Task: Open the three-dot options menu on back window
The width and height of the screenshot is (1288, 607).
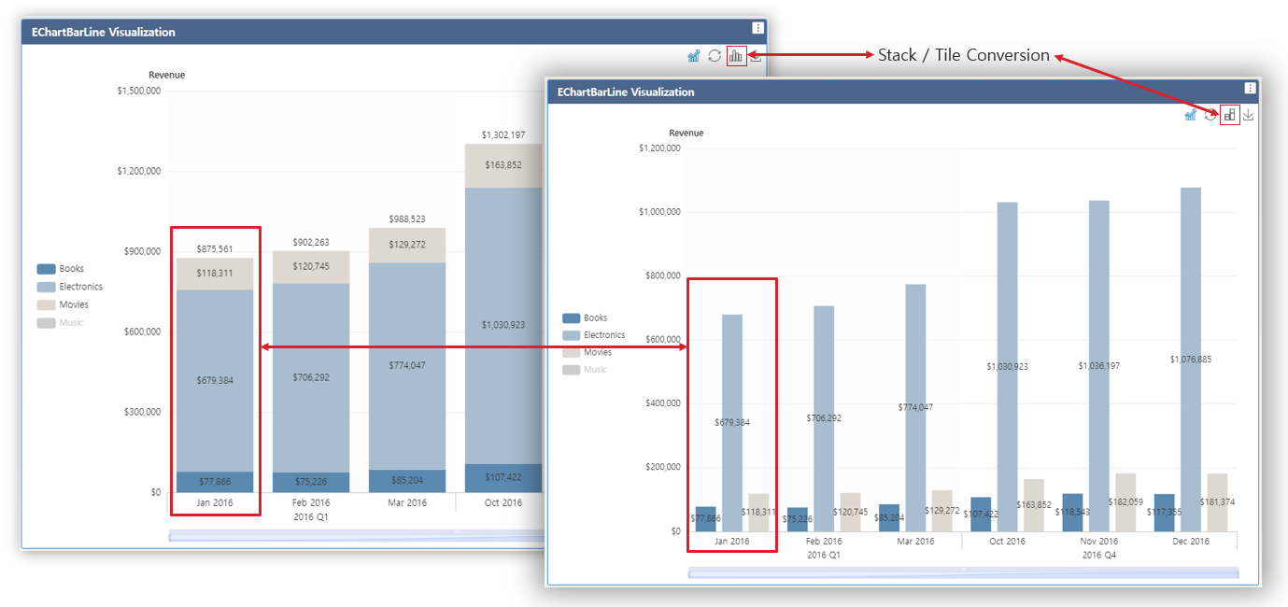Action: coord(757,27)
